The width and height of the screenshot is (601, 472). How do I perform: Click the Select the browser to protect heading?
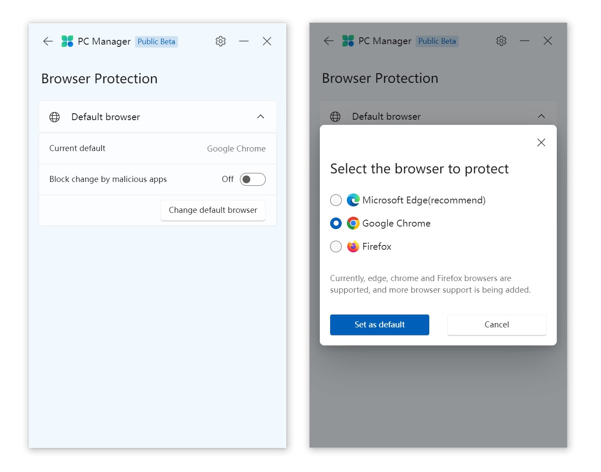tap(419, 169)
